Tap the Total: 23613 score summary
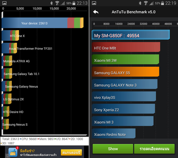Viewport: 178px width, 158px height. (11, 139)
